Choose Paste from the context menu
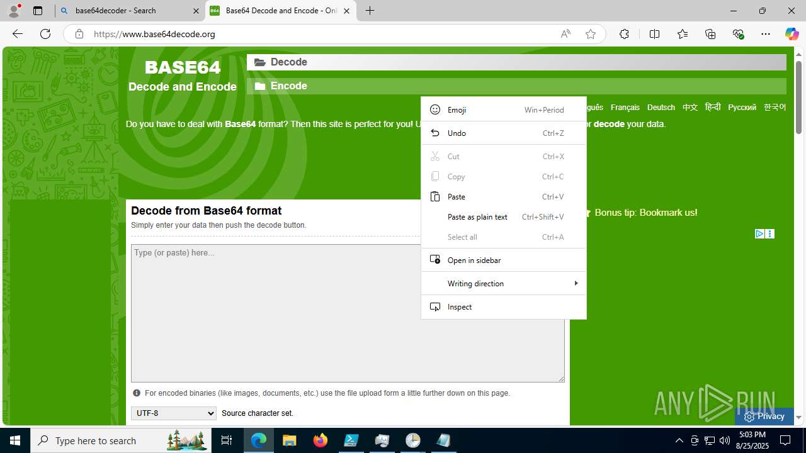 point(504,196)
